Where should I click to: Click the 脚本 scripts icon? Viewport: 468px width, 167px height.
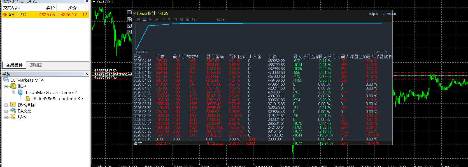click(x=13, y=117)
